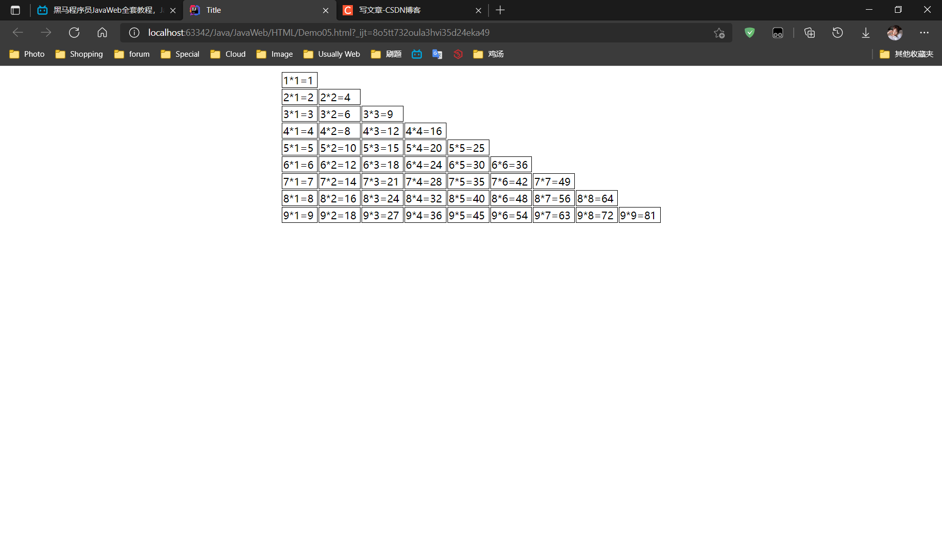Screen dimensions: 942x552
Task: Reload the current page
Action: (74, 33)
